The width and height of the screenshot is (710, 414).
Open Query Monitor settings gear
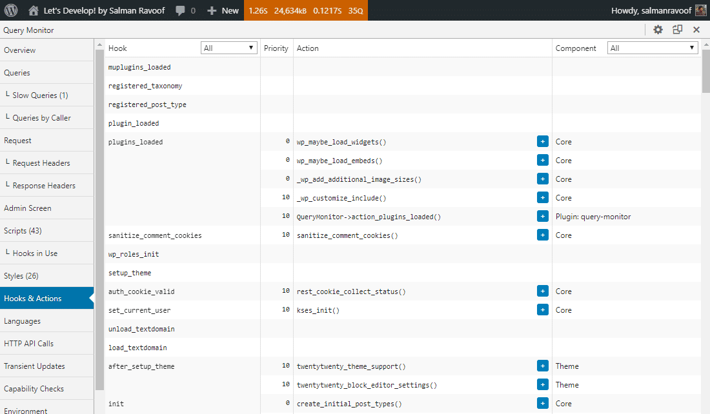tap(658, 30)
